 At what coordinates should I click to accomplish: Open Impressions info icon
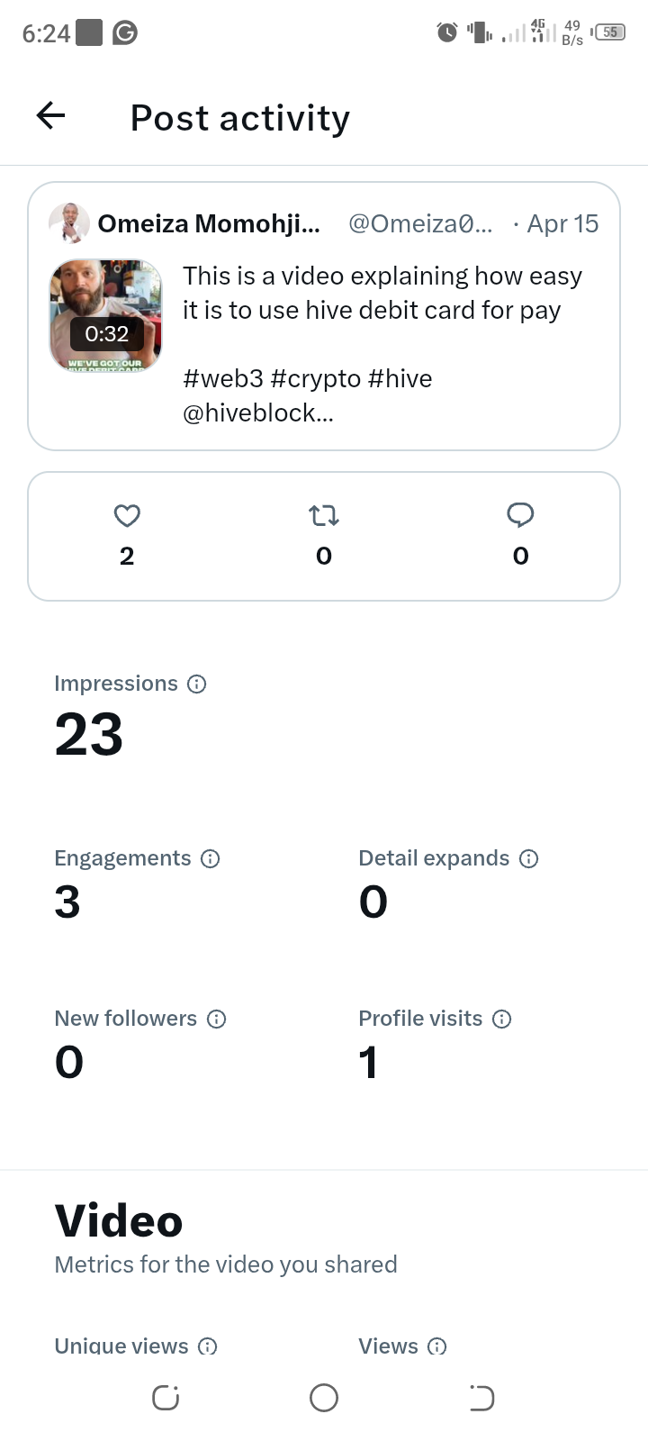pyautogui.click(x=196, y=684)
